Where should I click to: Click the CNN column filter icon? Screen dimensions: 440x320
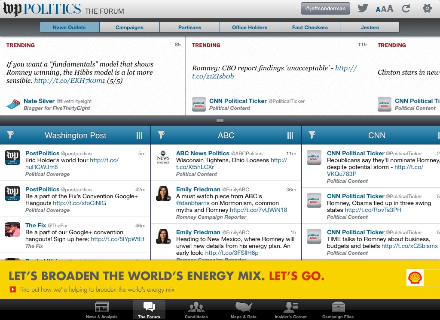(x=312, y=135)
